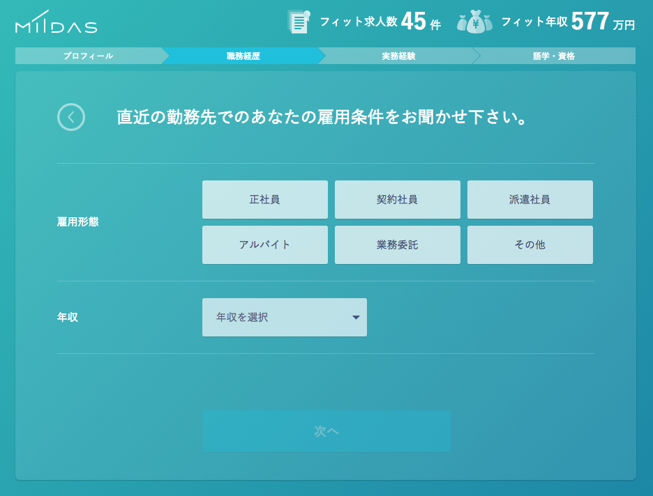
Task: Click the document icon beside フィット求人数
Action: pos(299,22)
